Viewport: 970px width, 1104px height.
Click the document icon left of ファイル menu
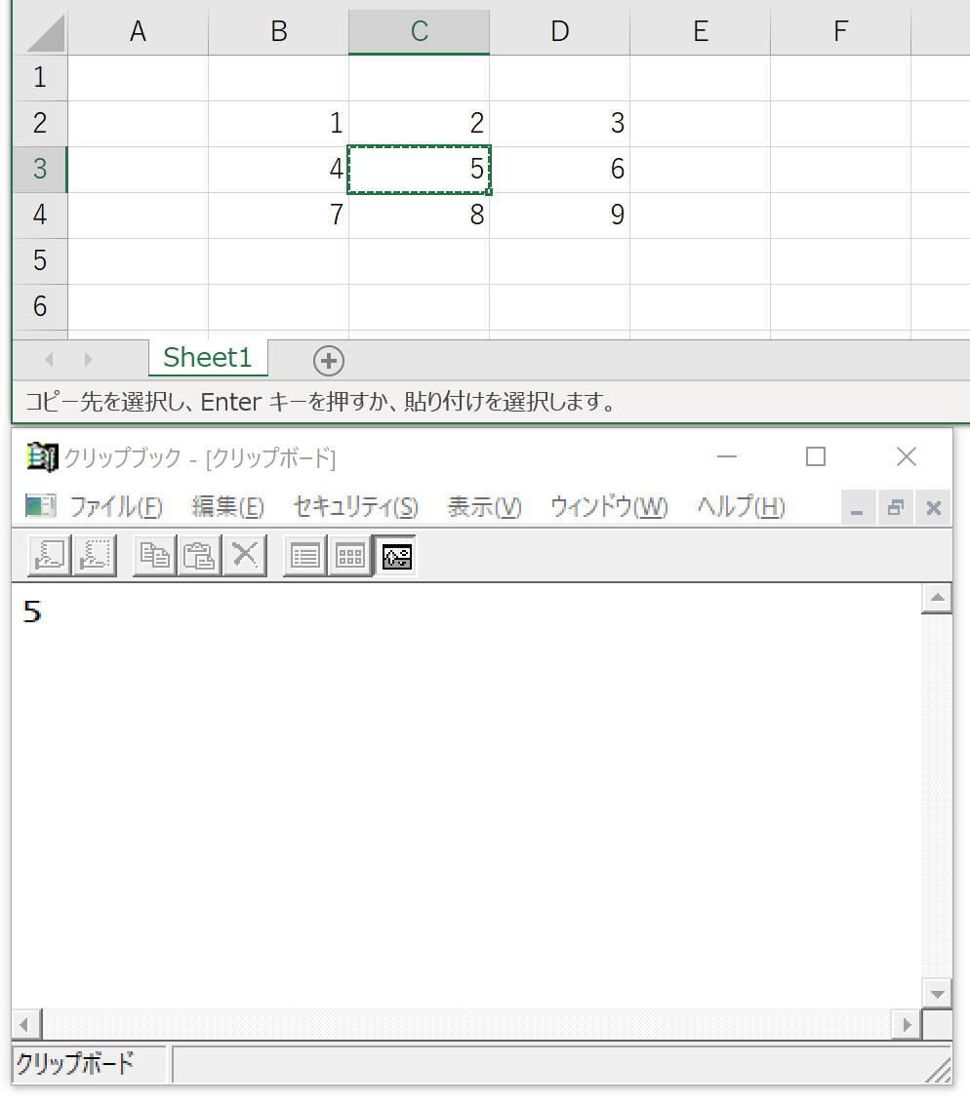40,505
